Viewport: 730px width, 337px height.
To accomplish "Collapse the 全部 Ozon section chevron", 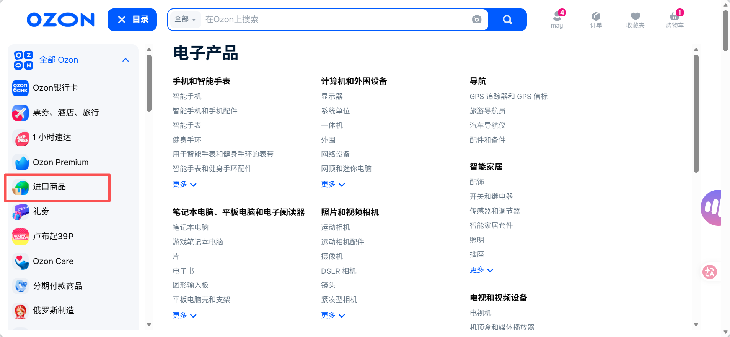I will click(125, 60).
